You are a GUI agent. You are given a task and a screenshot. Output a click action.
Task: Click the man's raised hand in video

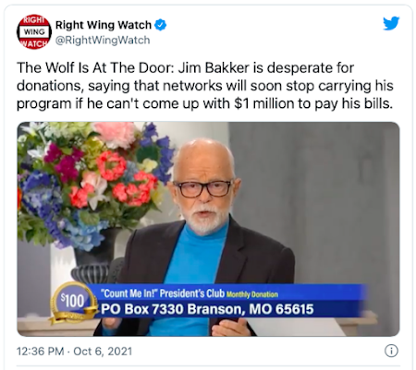click(229, 328)
